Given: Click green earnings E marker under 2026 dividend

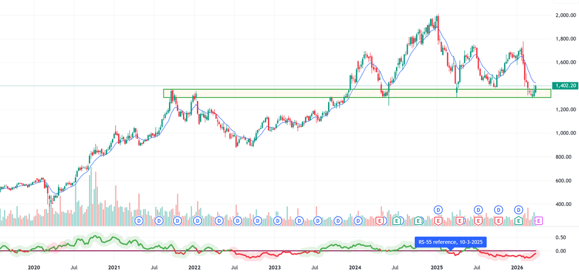Looking at the screenshot, I should pyautogui.click(x=518, y=220).
